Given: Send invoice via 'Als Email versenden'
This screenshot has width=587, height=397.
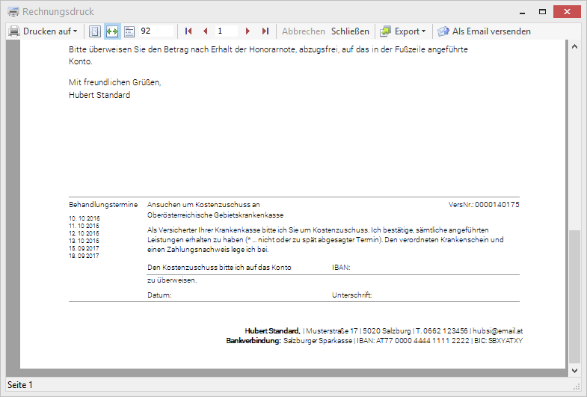Looking at the screenshot, I should click(x=491, y=31).
